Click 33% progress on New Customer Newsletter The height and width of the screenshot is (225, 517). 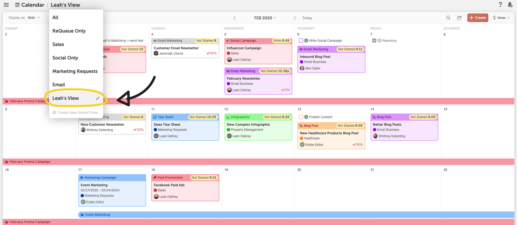139,130
